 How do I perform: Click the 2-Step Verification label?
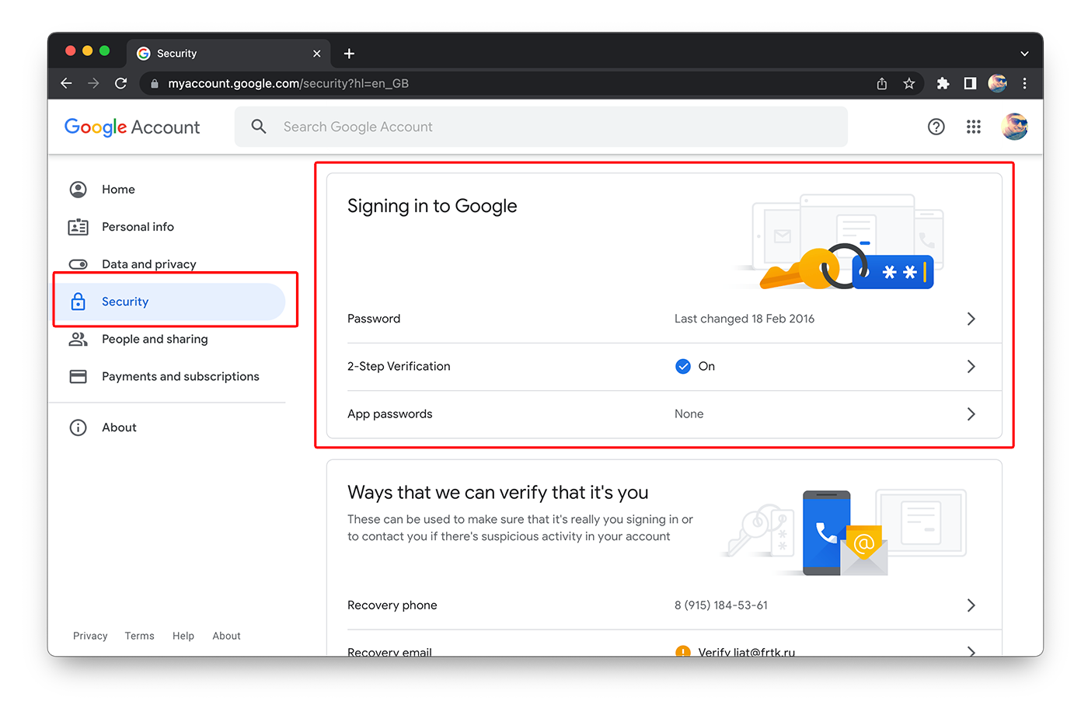pyautogui.click(x=399, y=366)
